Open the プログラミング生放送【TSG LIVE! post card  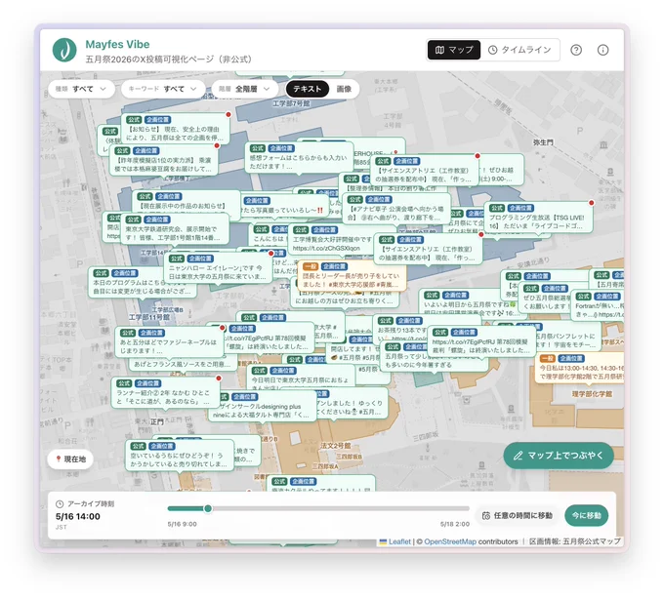coord(538,218)
